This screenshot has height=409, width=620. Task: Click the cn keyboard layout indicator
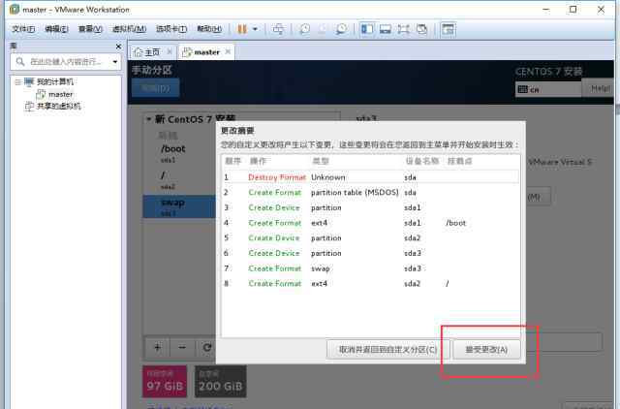[547, 89]
